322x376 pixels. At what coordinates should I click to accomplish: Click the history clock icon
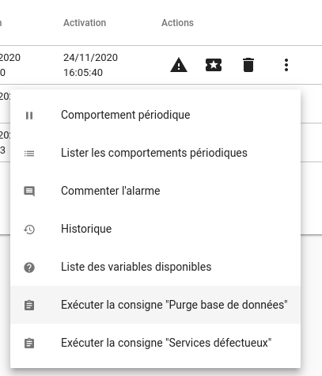[29, 230]
